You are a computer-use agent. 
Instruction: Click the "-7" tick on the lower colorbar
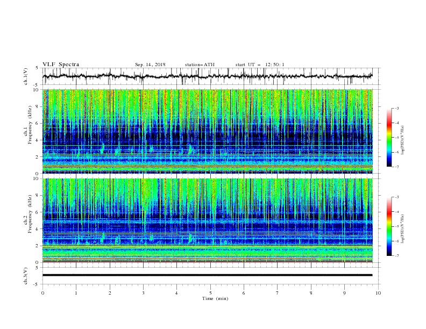397,255
